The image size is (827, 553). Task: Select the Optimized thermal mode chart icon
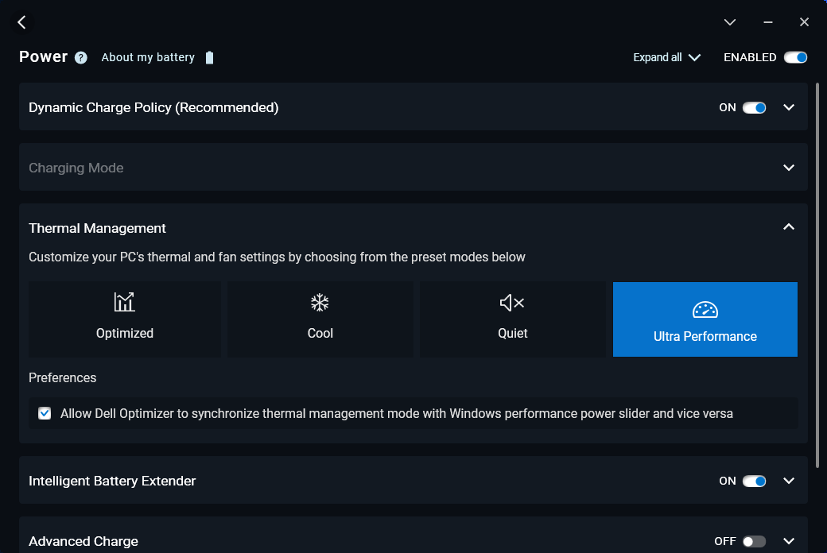click(124, 302)
